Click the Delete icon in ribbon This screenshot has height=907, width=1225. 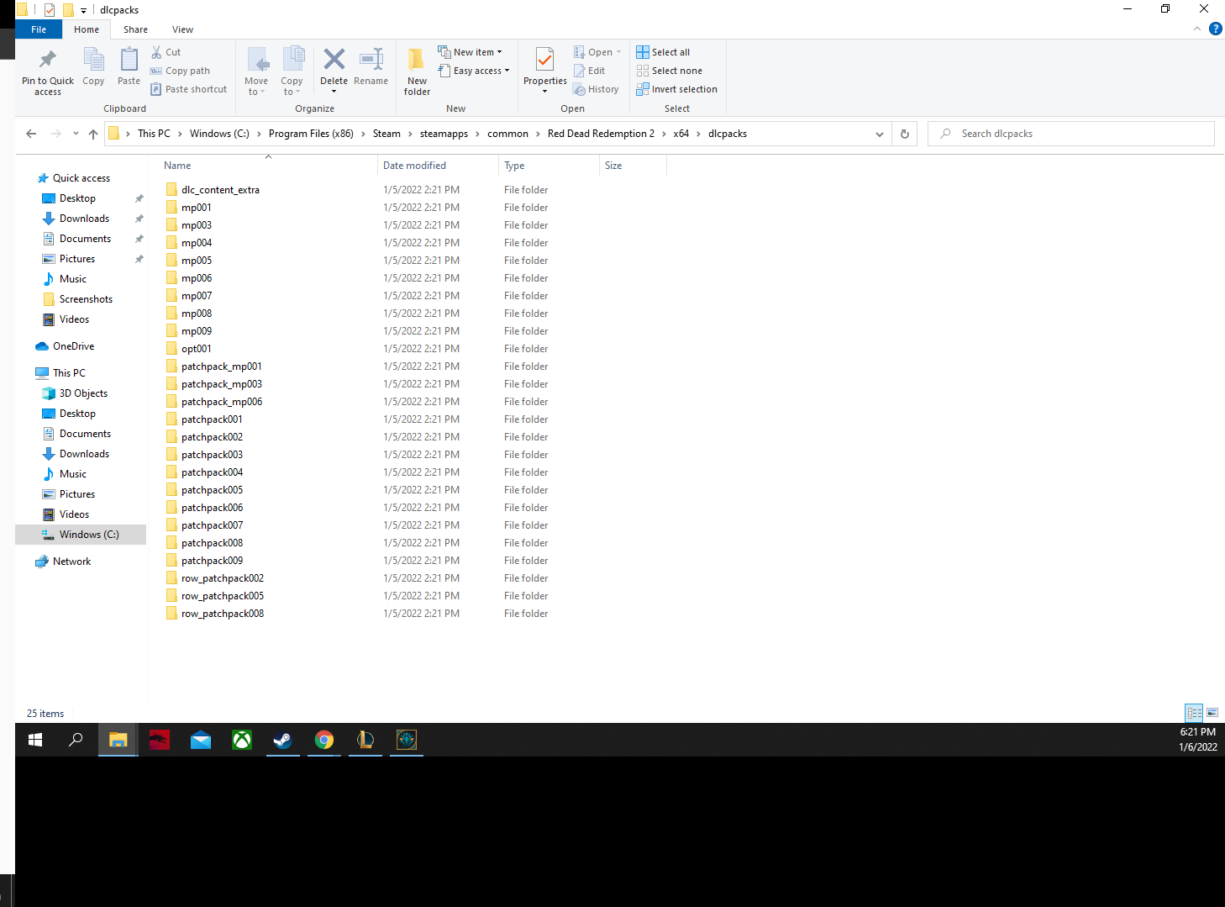pyautogui.click(x=334, y=61)
